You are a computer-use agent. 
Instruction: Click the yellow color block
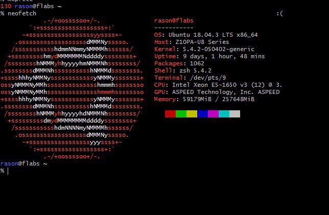point(192,114)
